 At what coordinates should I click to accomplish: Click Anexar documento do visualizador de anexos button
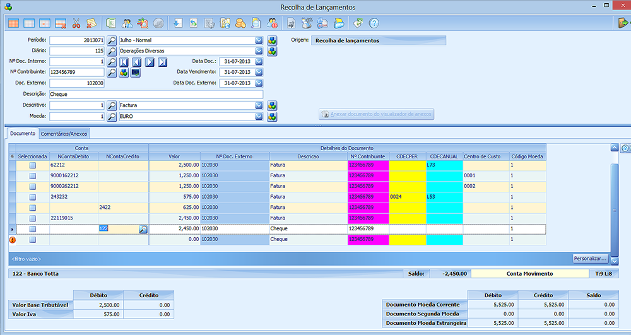pyautogui.click(x=377, y=114)
